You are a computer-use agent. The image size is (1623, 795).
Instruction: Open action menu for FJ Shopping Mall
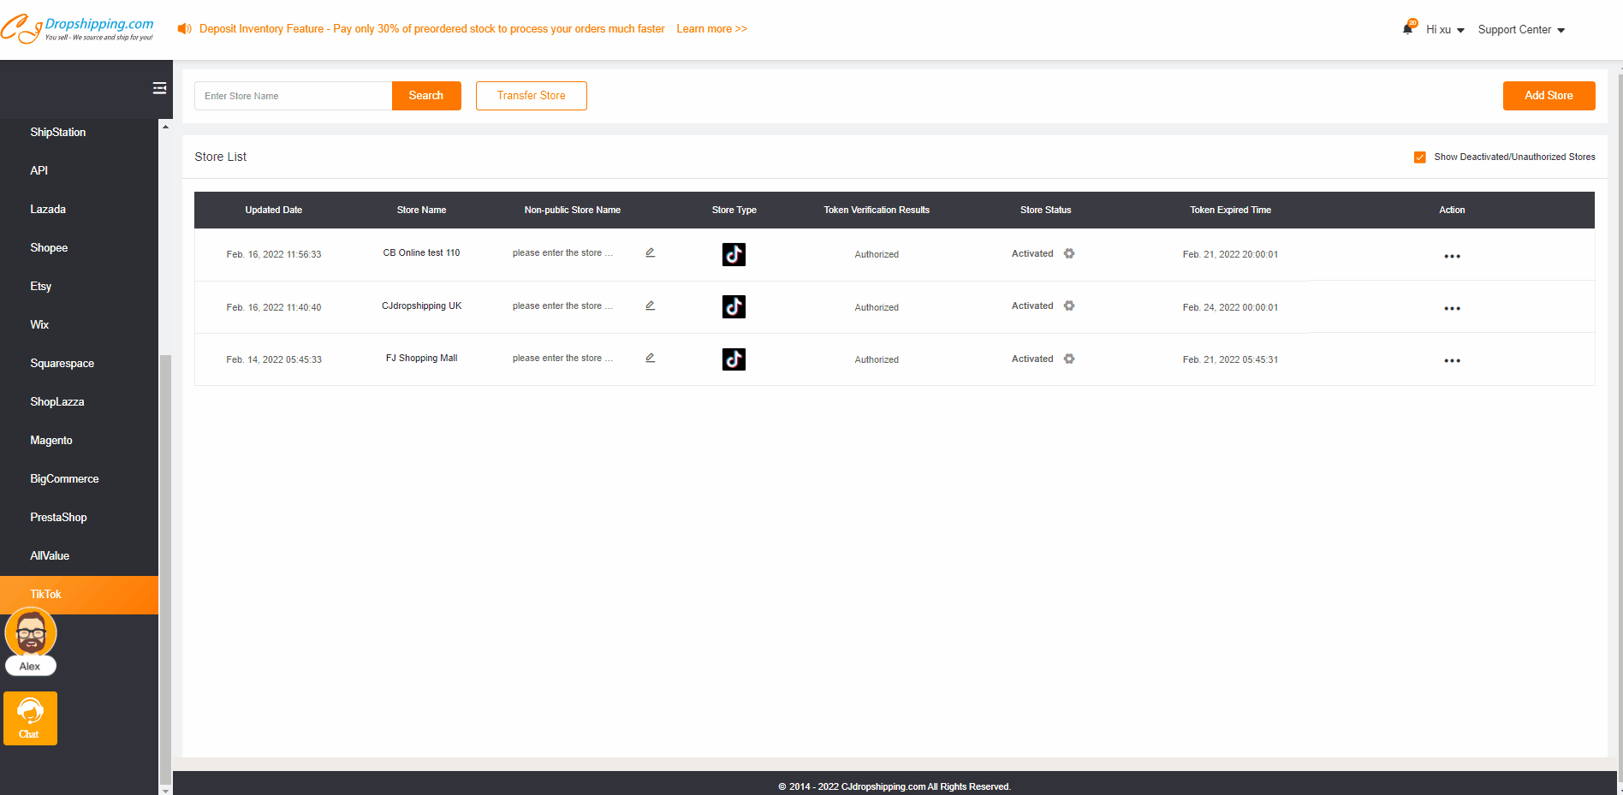coord(1452,360)
